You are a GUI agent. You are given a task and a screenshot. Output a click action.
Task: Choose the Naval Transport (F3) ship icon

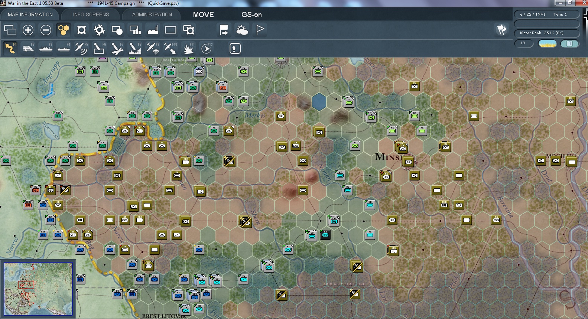coord(46,48)
